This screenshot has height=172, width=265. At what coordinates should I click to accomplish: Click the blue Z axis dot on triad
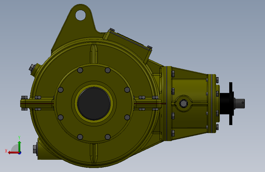[x=20, y=153]
